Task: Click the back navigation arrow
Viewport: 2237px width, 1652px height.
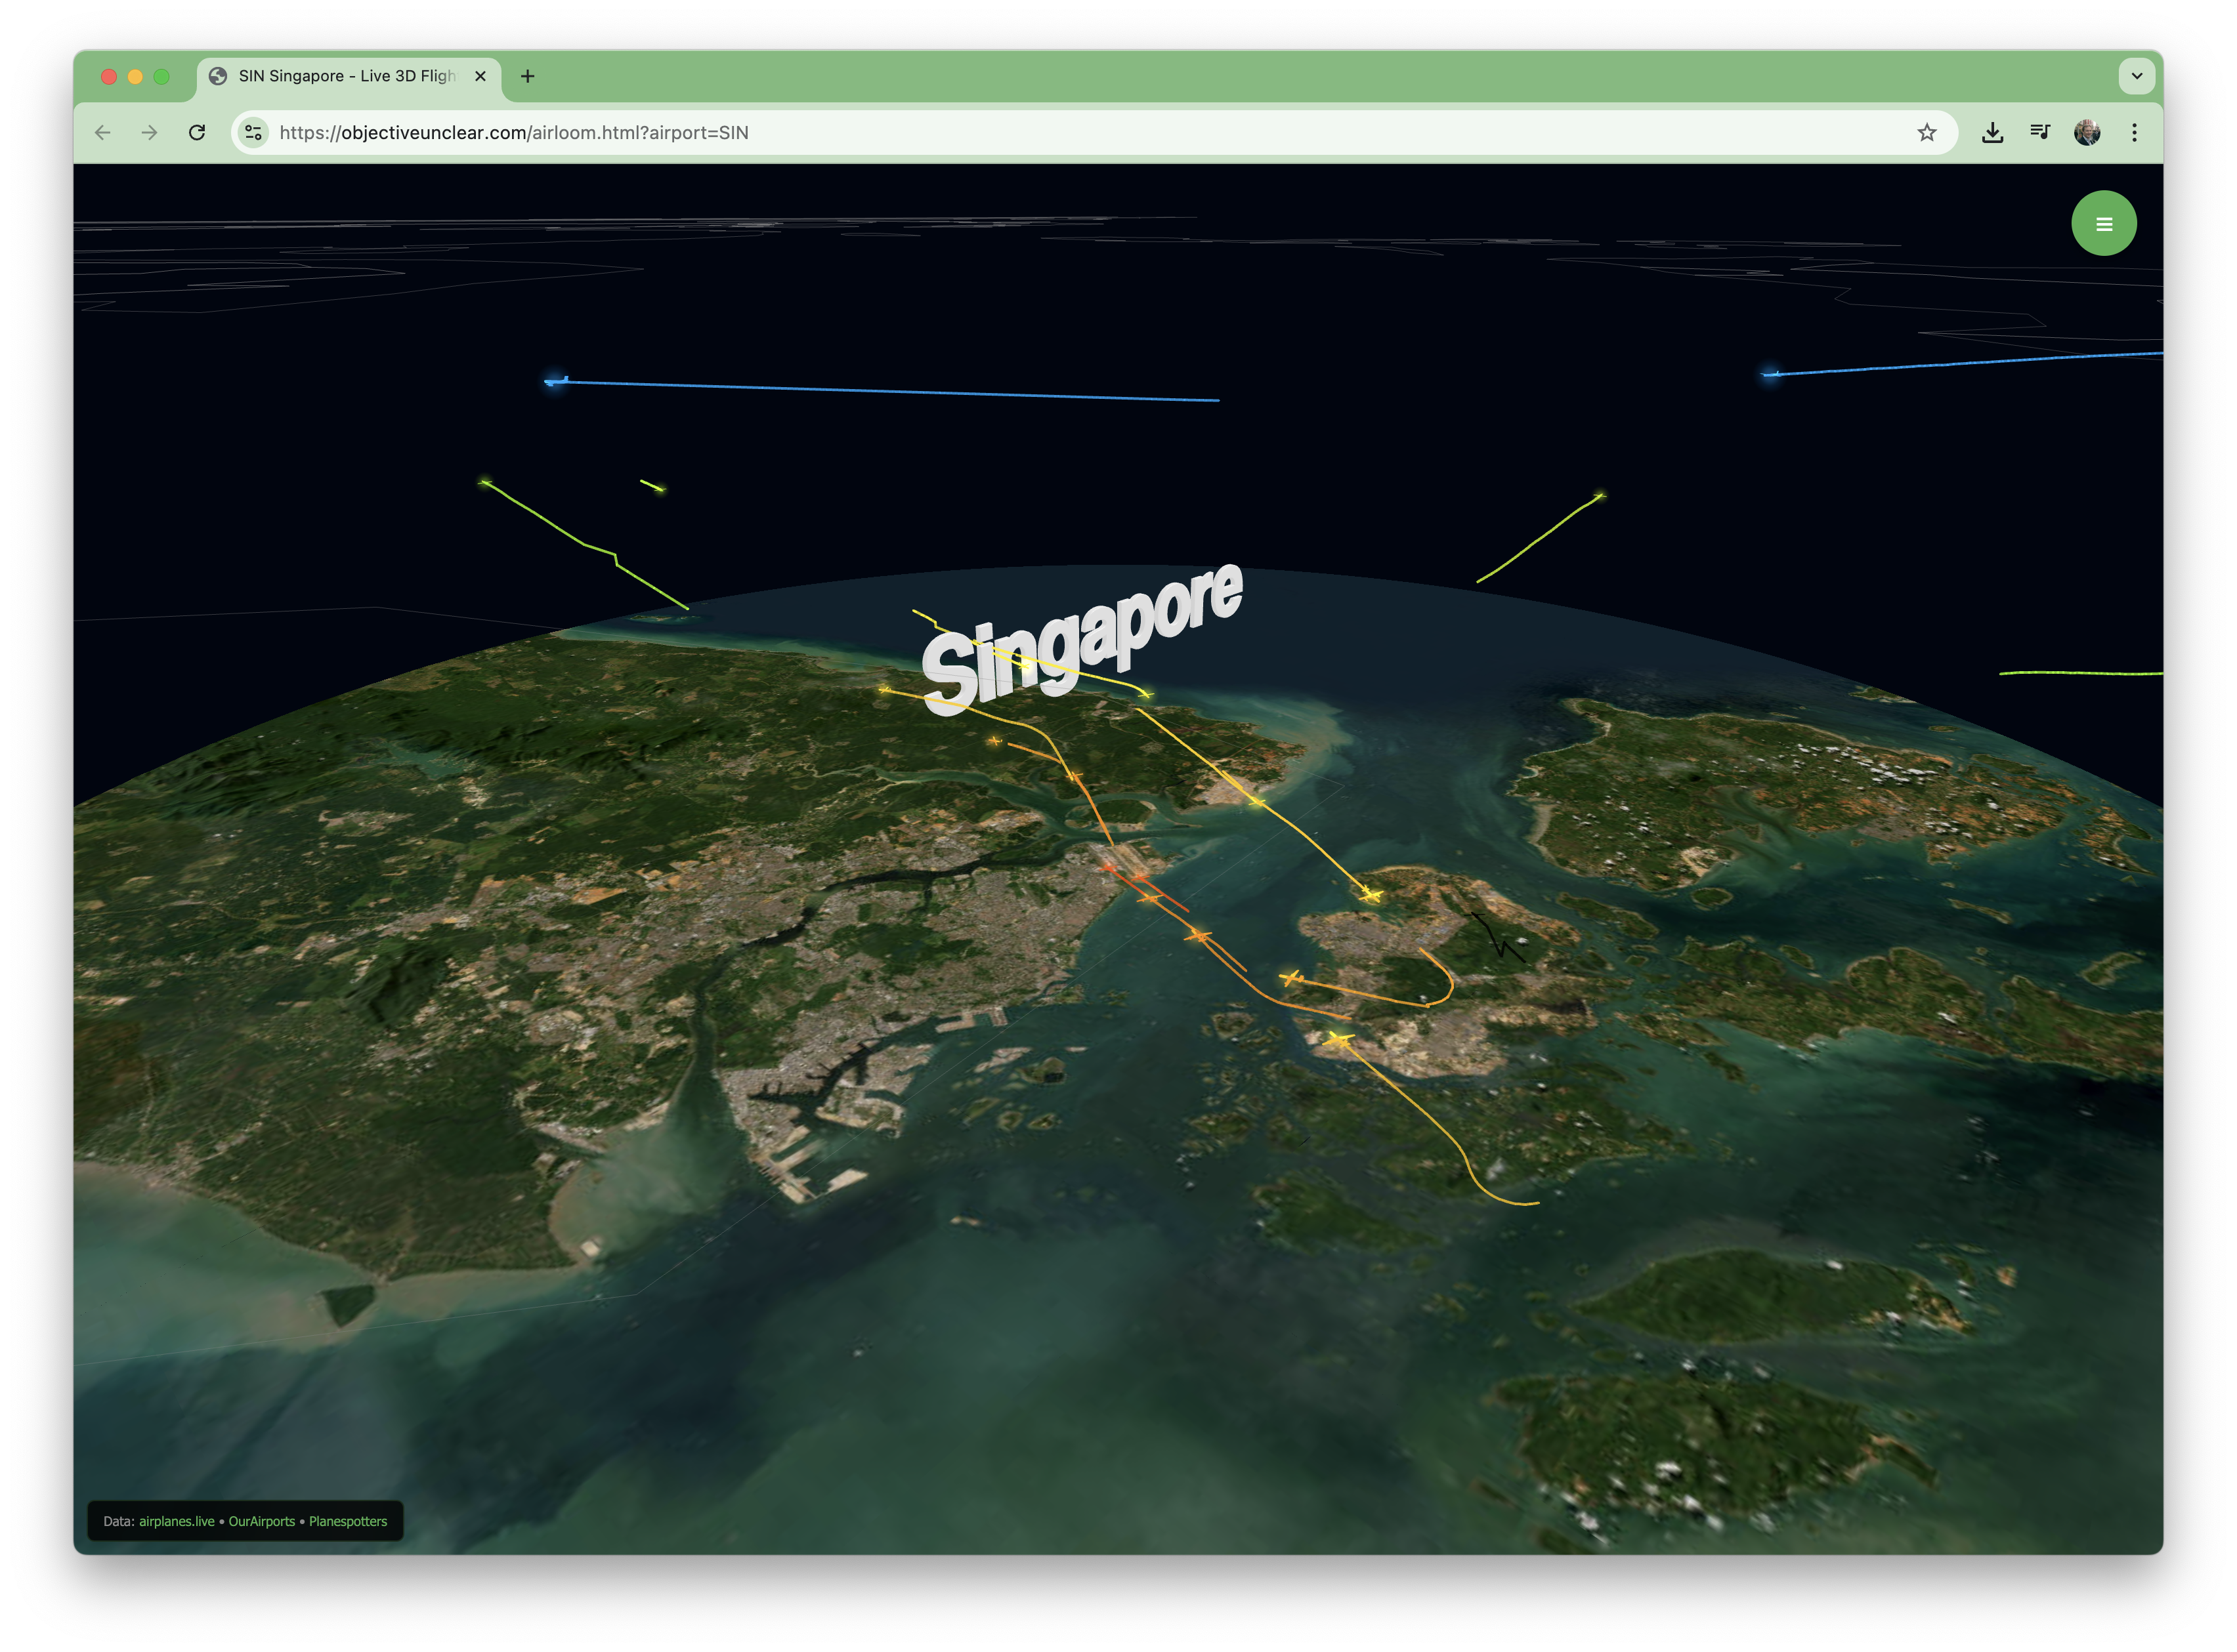Action: (x=103, y=133)
